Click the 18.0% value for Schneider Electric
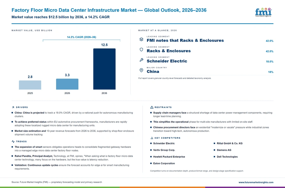The height and width of the screenshot is (188, 285). click(269, 62)
